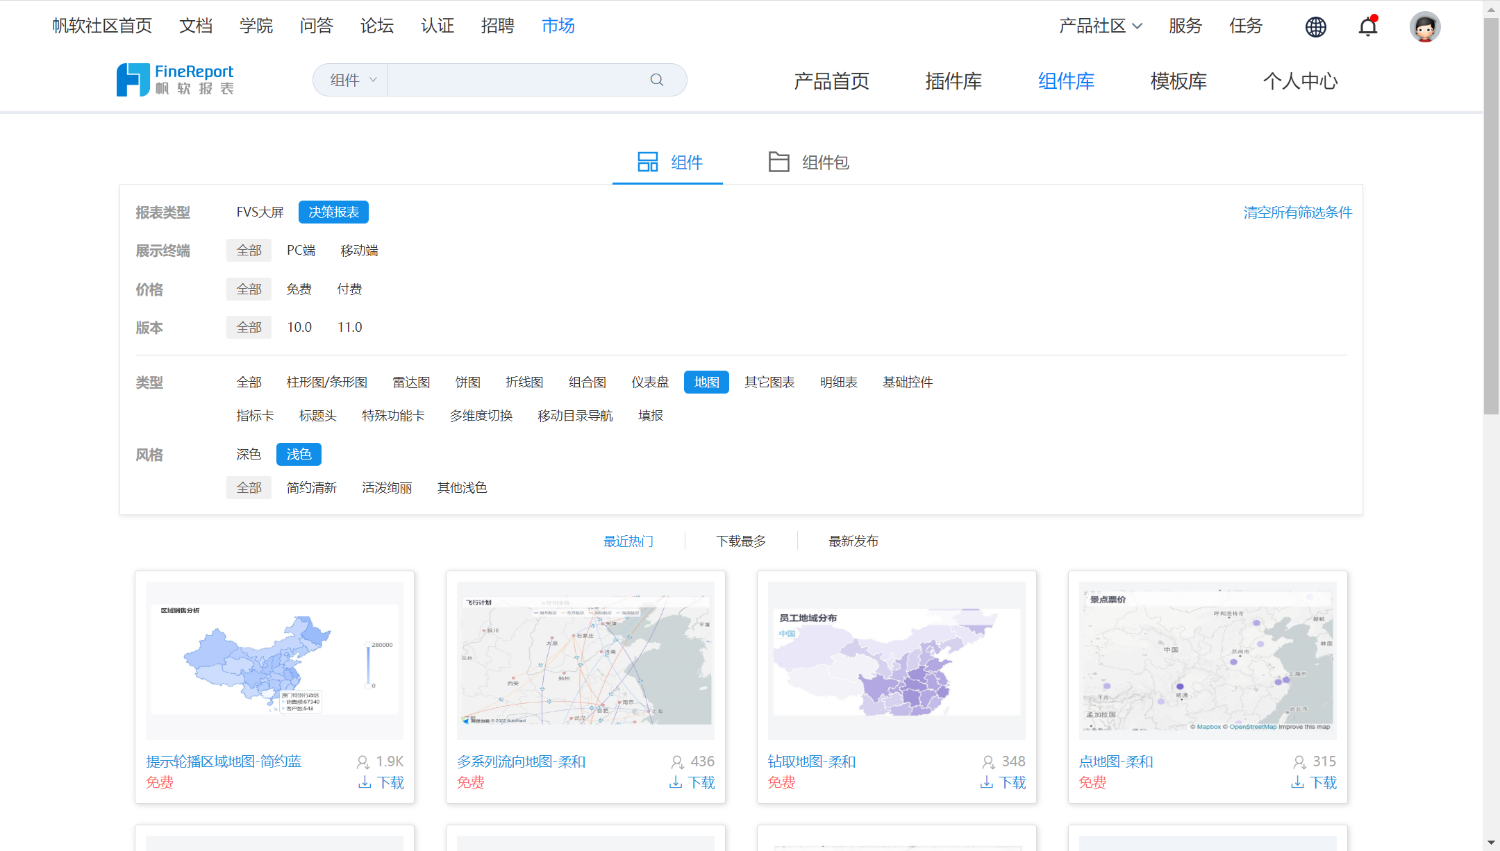Open 提示轮播区域地图-简约蓝 thumbnail preview
The height and width of the screenshot is (851, 1500).
pyautogui.click(x=274, y=659)
